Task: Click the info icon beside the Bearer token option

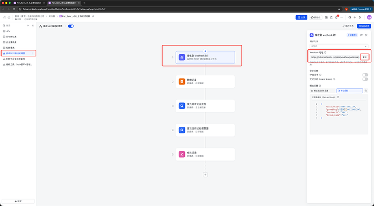Action: click(334, 79)
